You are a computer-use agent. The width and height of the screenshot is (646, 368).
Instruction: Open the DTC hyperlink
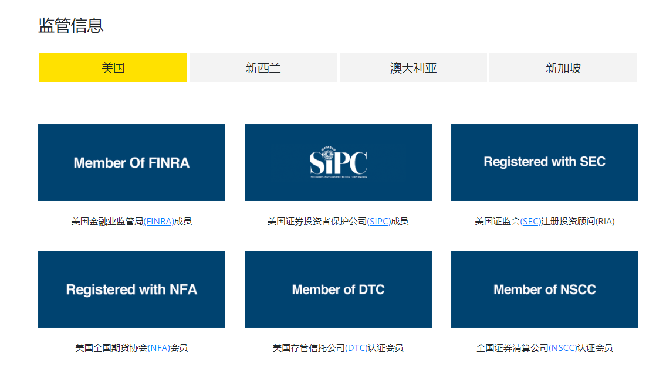[356, 348]
